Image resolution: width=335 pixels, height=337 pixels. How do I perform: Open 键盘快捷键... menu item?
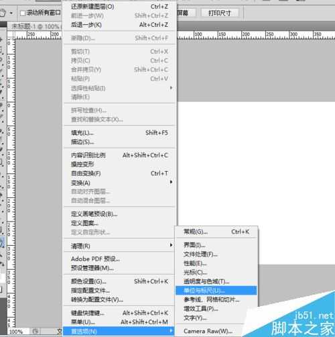pos(119,313)
